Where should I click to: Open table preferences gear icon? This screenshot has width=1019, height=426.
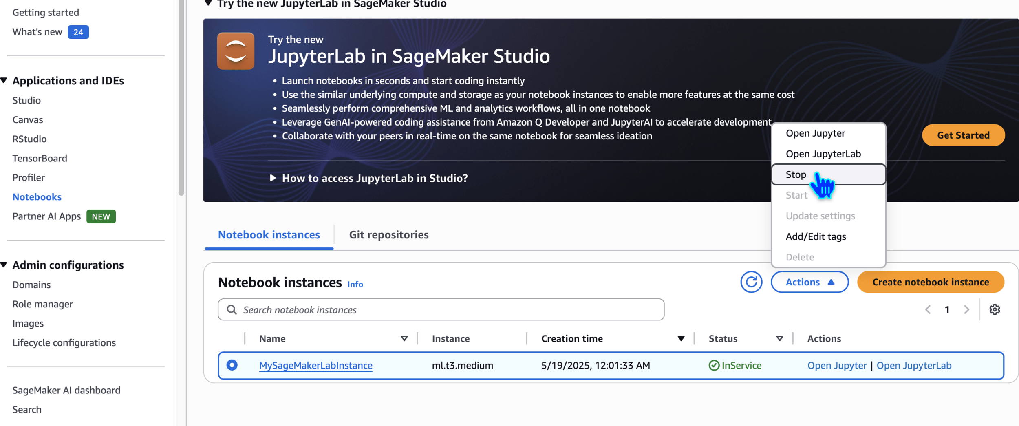pos(995,310)
